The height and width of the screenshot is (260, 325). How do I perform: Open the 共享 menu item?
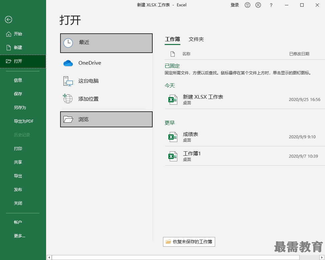point(18,162)
